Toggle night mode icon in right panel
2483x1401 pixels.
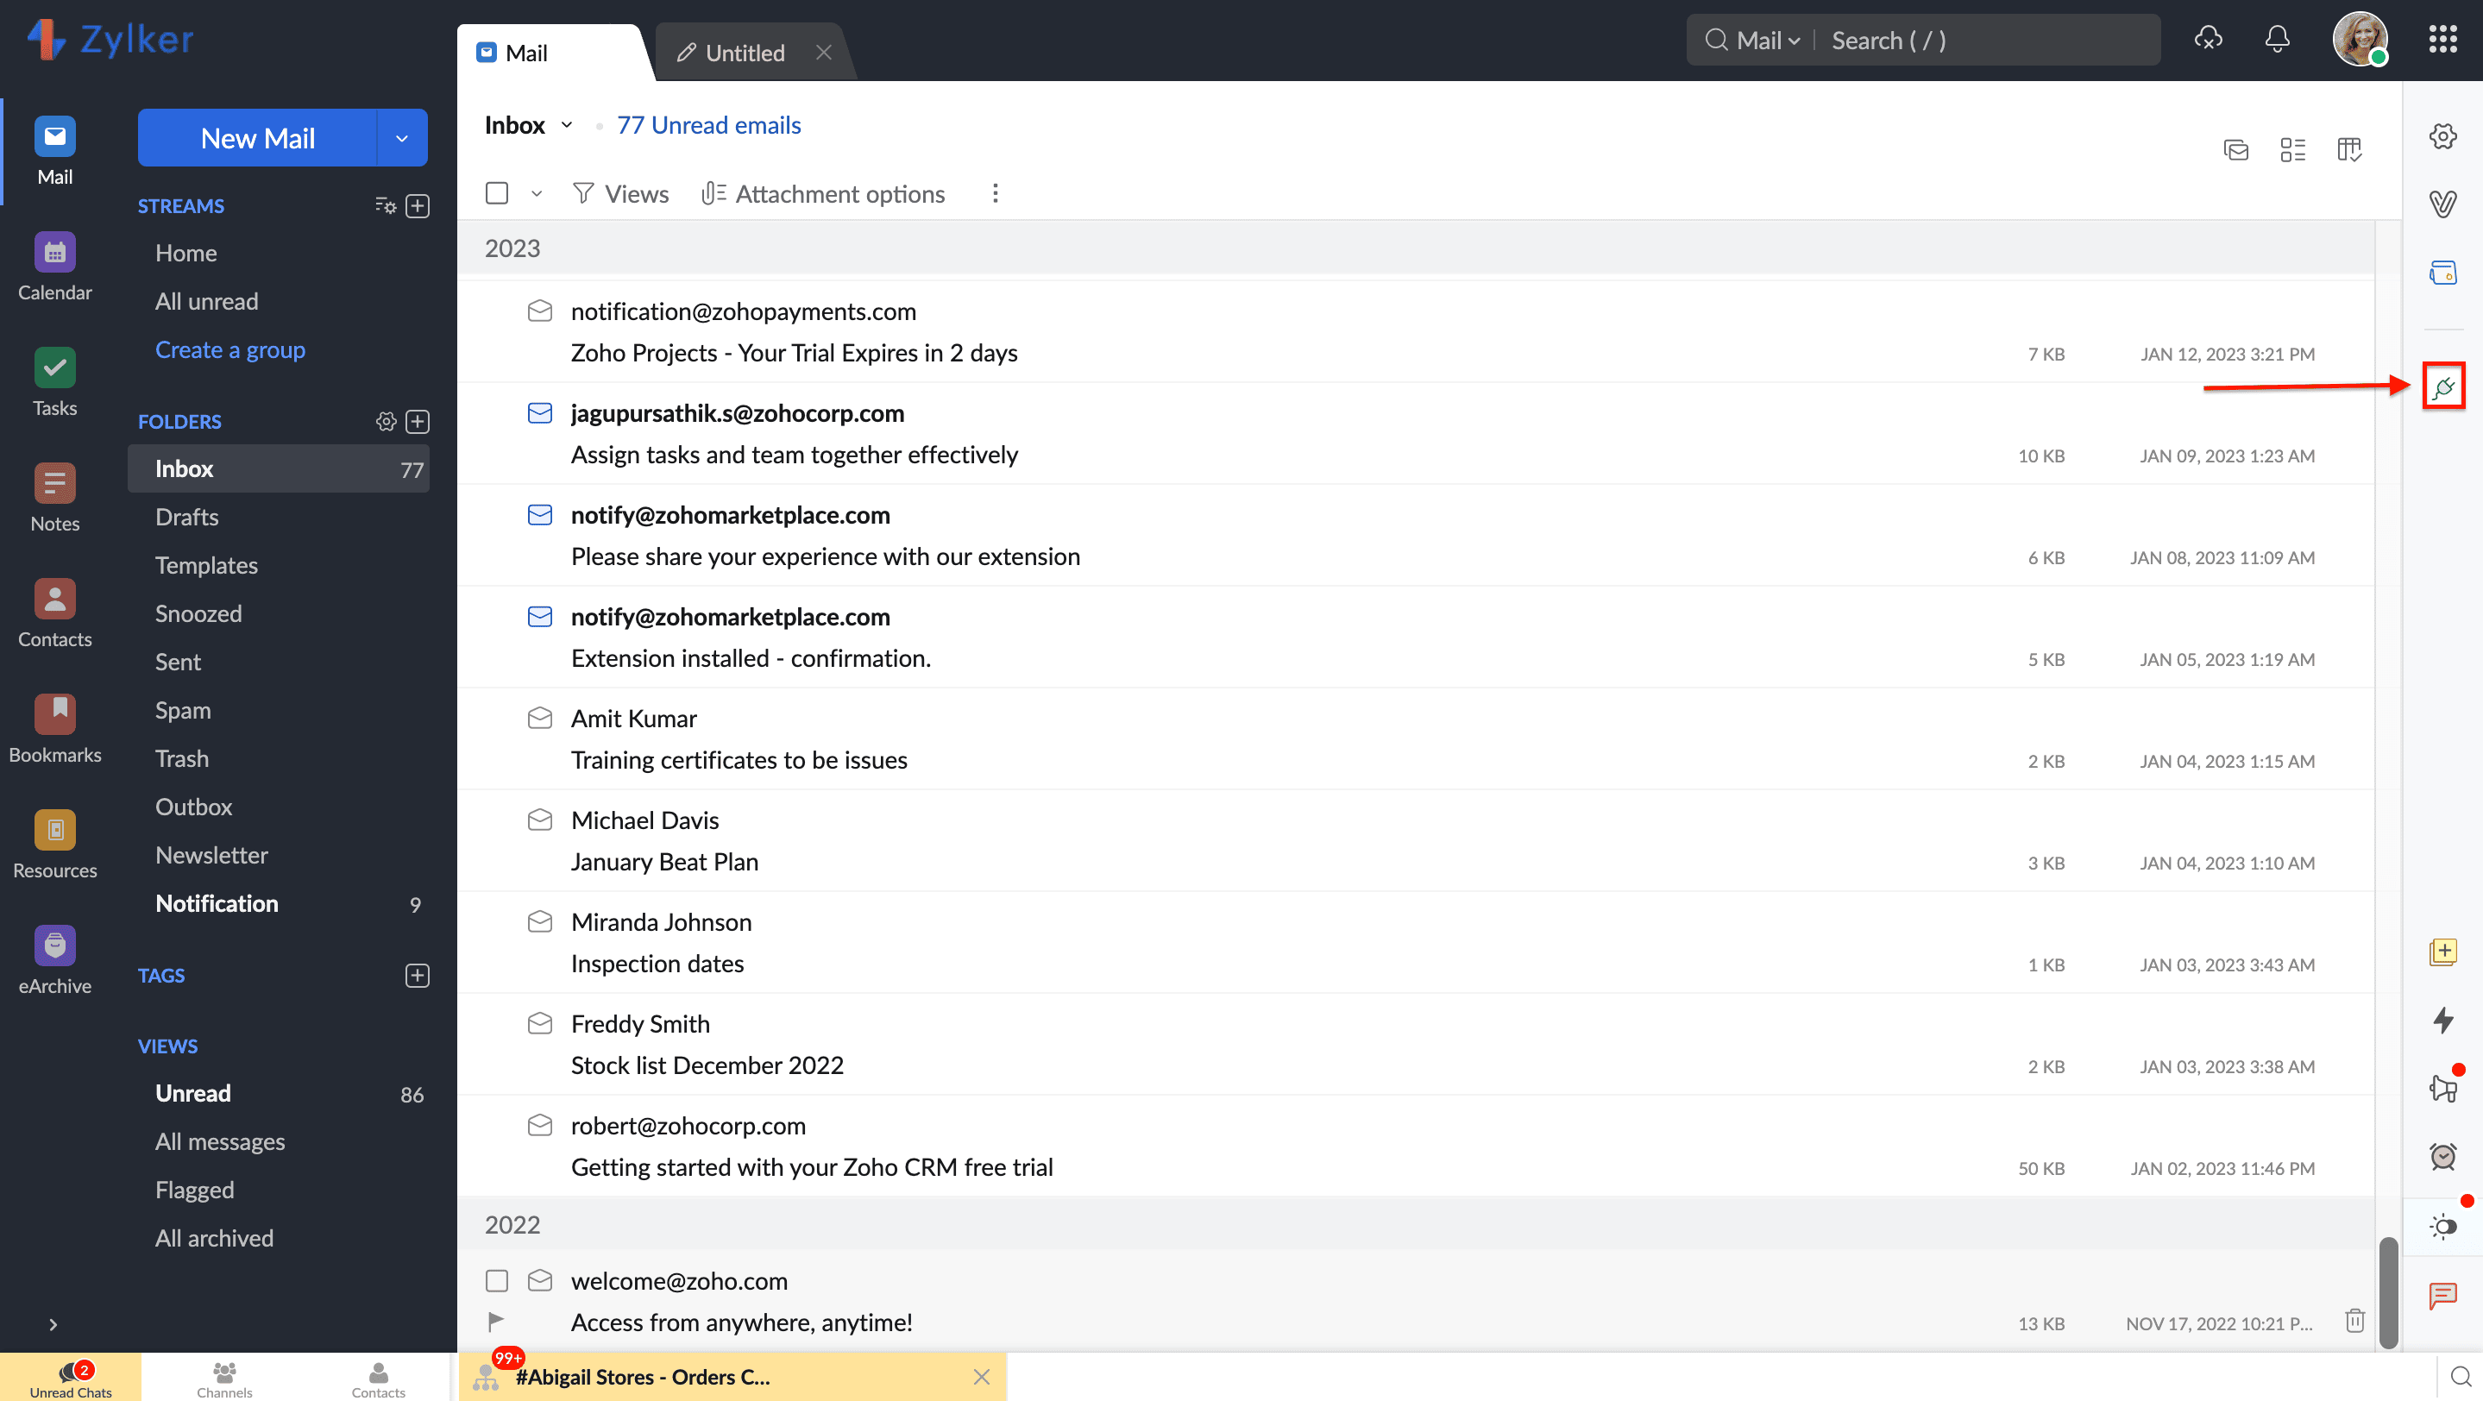(2442, 1226)
